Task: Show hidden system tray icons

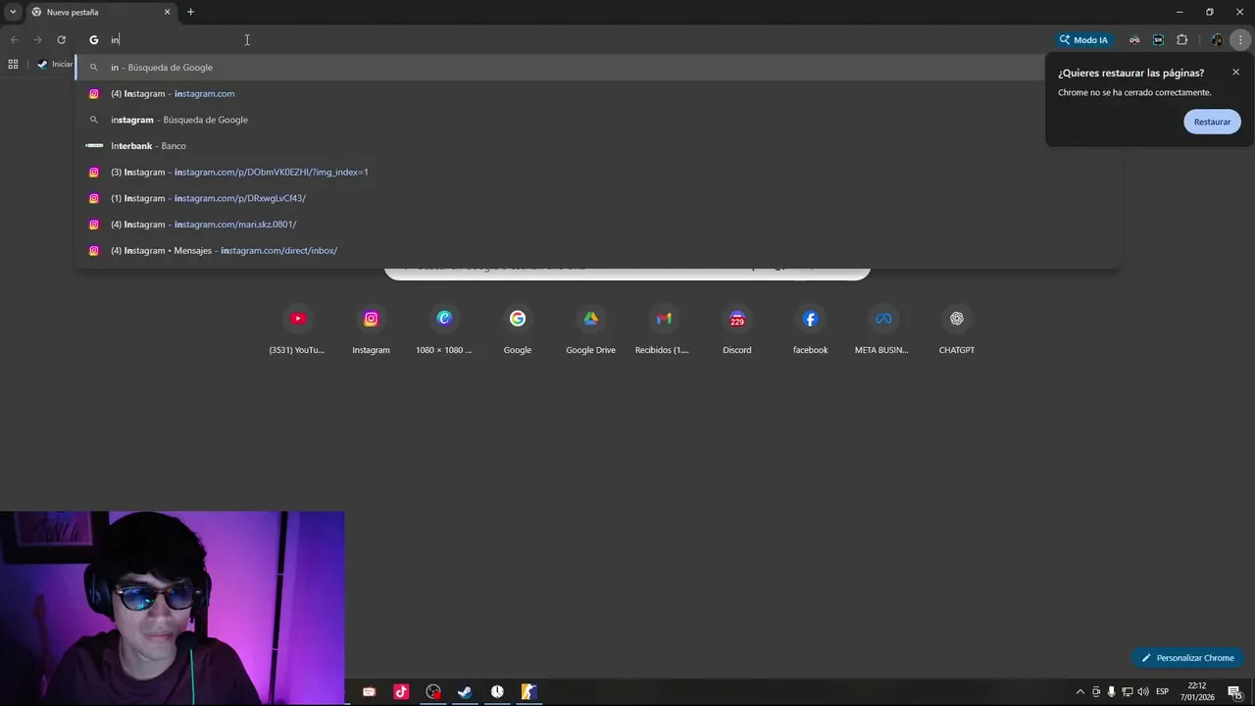Action: (1080, 692)
